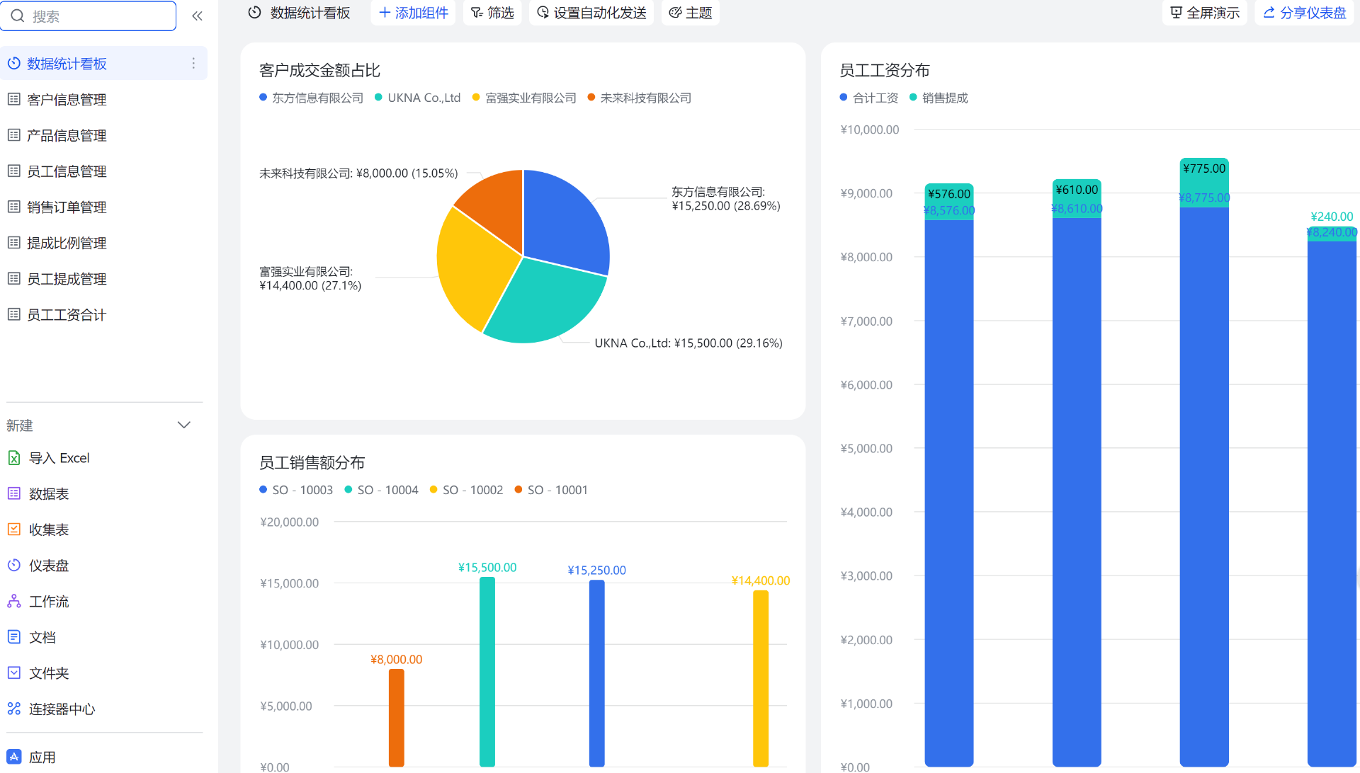Click the 添加组件 button
The width and height of the screenshot is (1360, 773).
point(414,13)
